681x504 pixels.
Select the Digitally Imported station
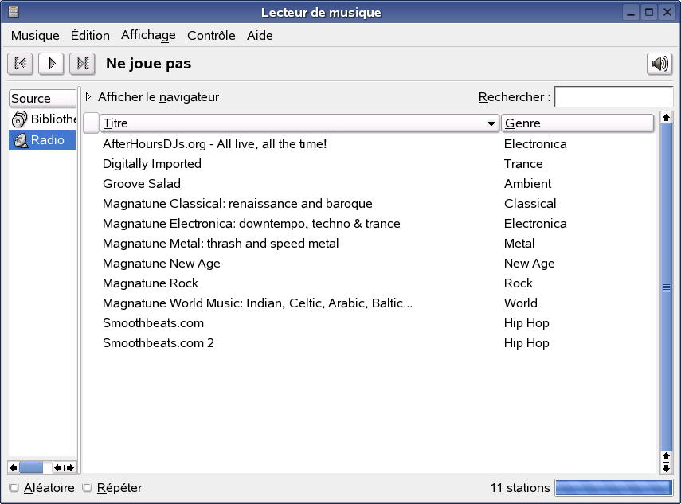tap(151, 164)
